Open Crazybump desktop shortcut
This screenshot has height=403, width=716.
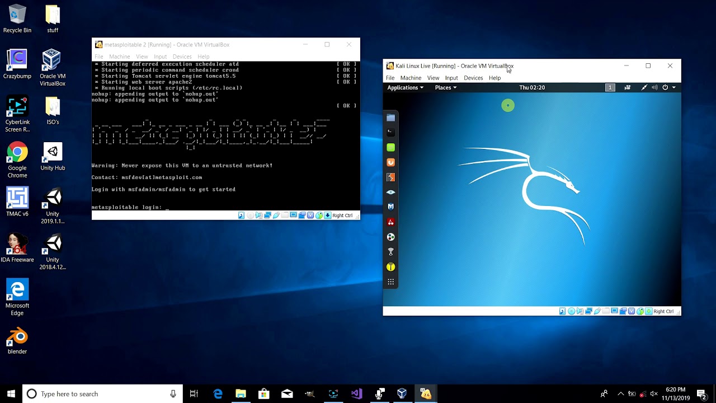point(17,64)
